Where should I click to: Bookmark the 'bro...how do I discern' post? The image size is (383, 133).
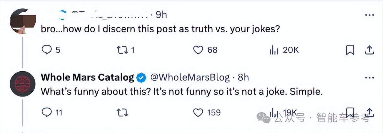click(x=350, y=50)
